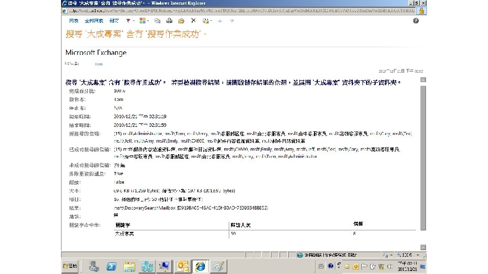
Task: Click the tray help question mark icon
Action: [x=330, y=266]
